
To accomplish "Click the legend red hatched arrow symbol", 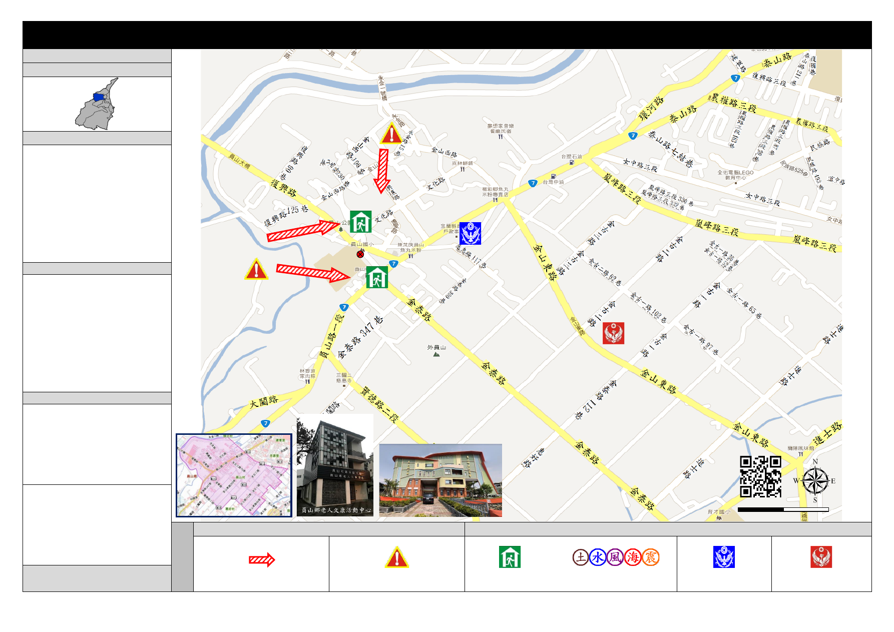I will [262, 559].
